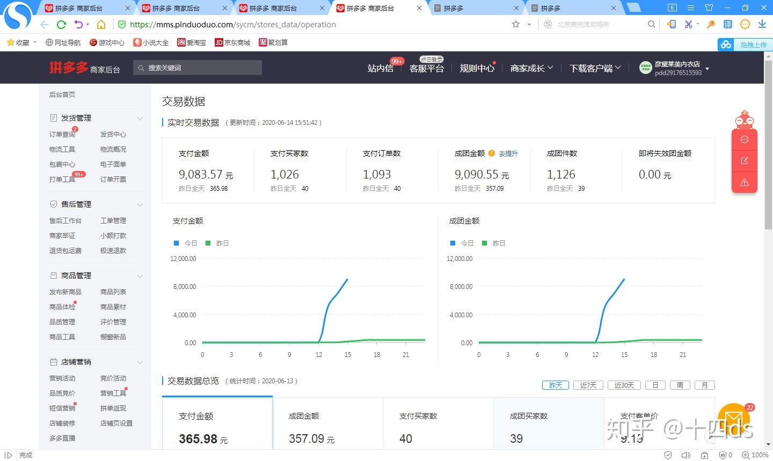Select the 昨天 time range
Screen dimensions: 773x461
(556, 385)
